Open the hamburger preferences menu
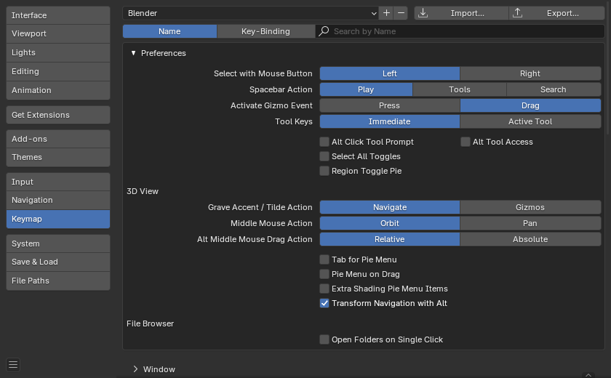The height and width of the screenshot is (378, 611). (x=13, y=365)
